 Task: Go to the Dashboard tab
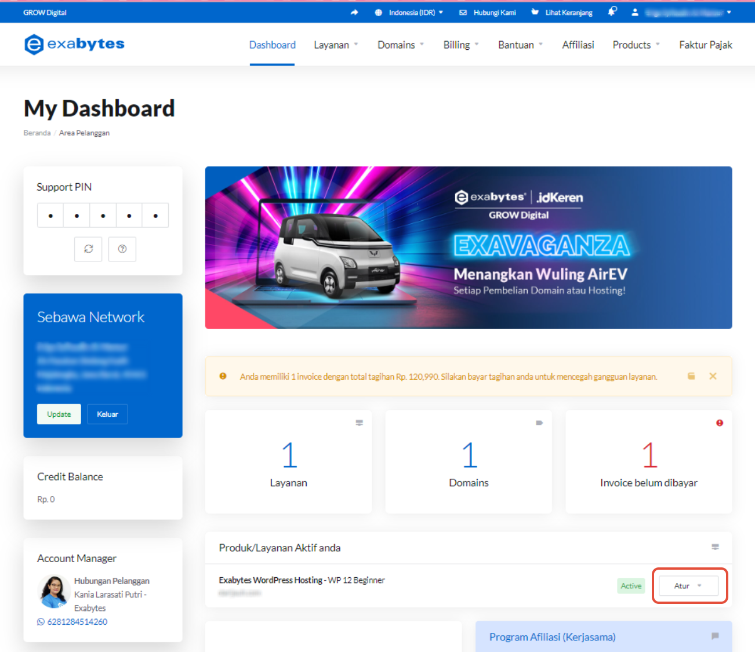273,45
